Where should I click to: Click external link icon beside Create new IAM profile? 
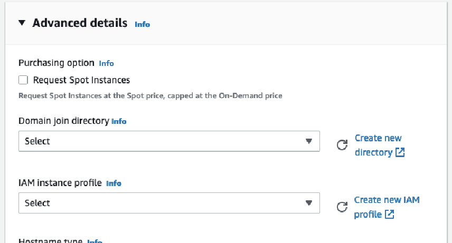coord(390,214)
